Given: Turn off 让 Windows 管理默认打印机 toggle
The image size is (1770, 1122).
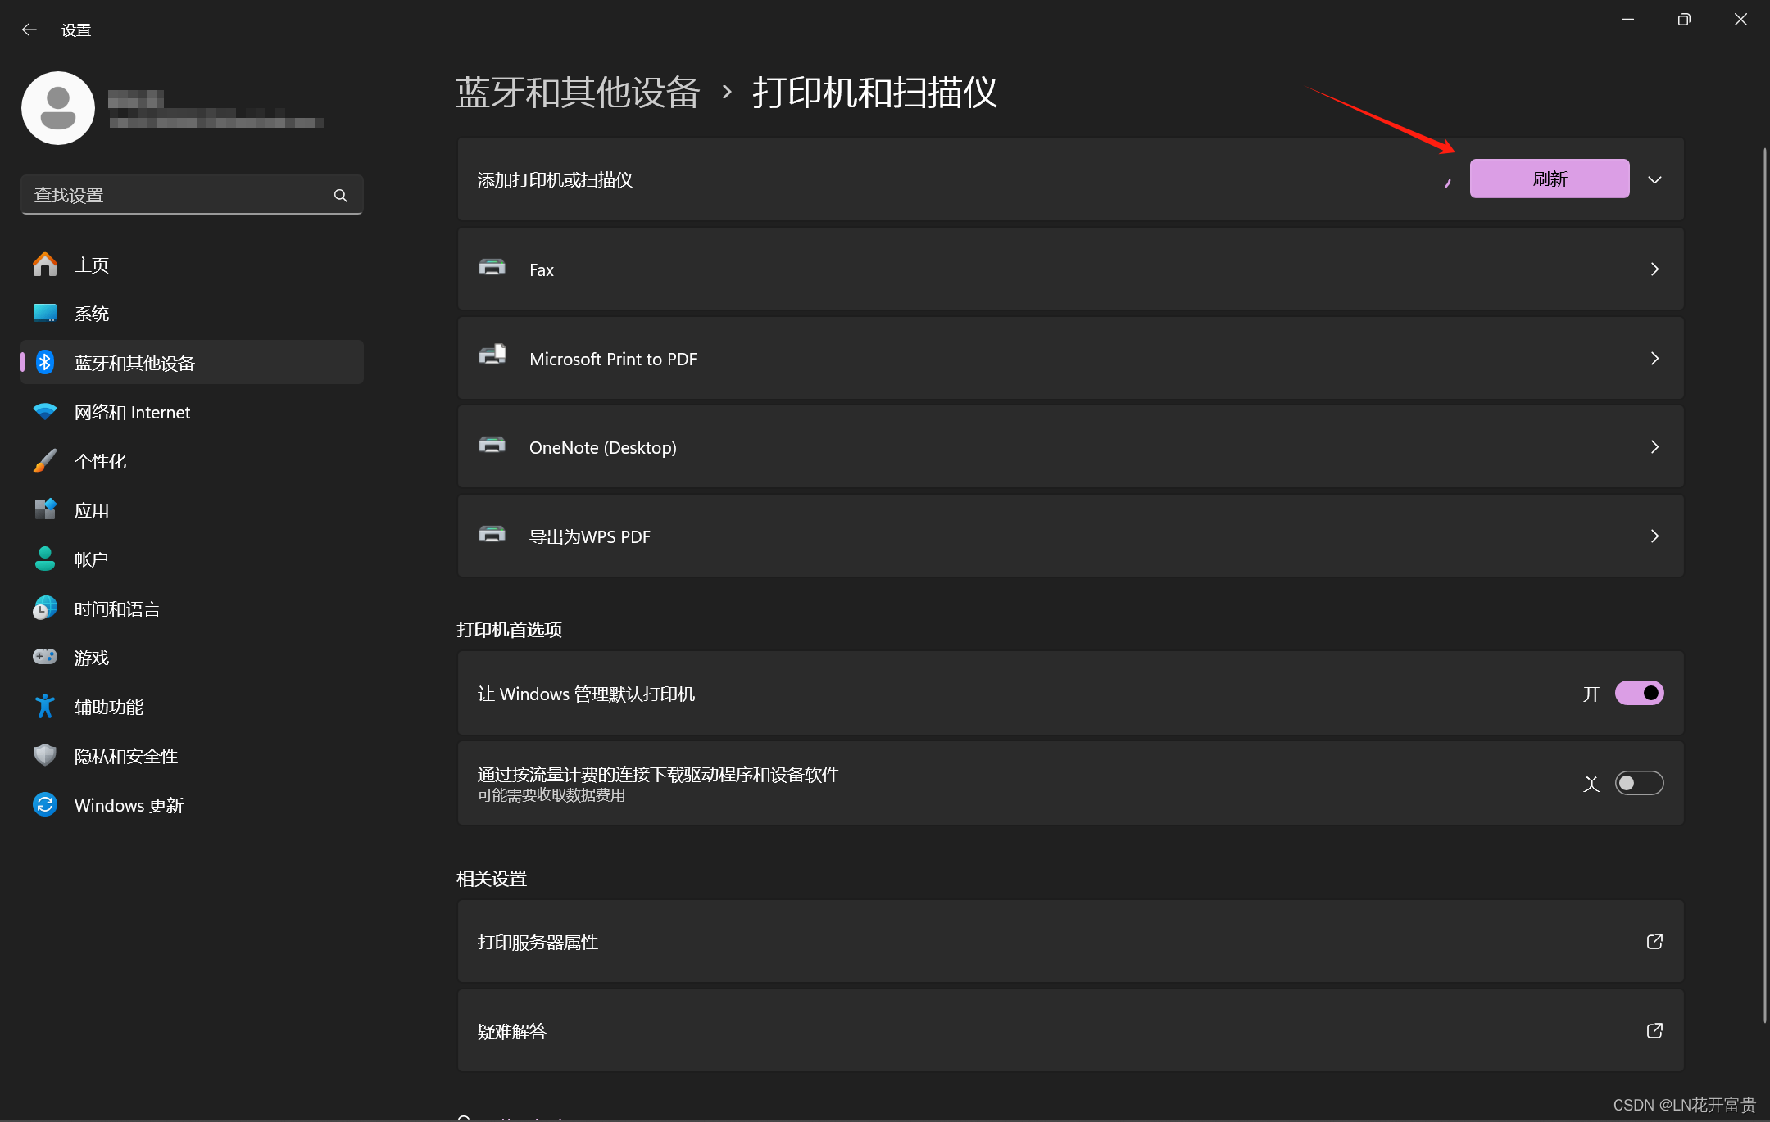Looking at the screenshot, I should pyautogui.click(x=1639, y=694).
